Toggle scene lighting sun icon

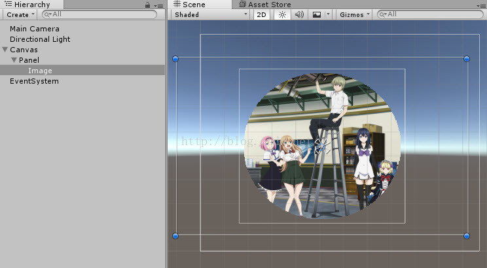[282, 14]
